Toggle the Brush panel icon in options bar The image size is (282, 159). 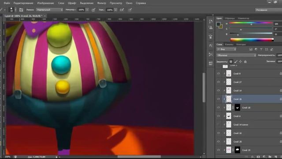[x=21, y=10]
